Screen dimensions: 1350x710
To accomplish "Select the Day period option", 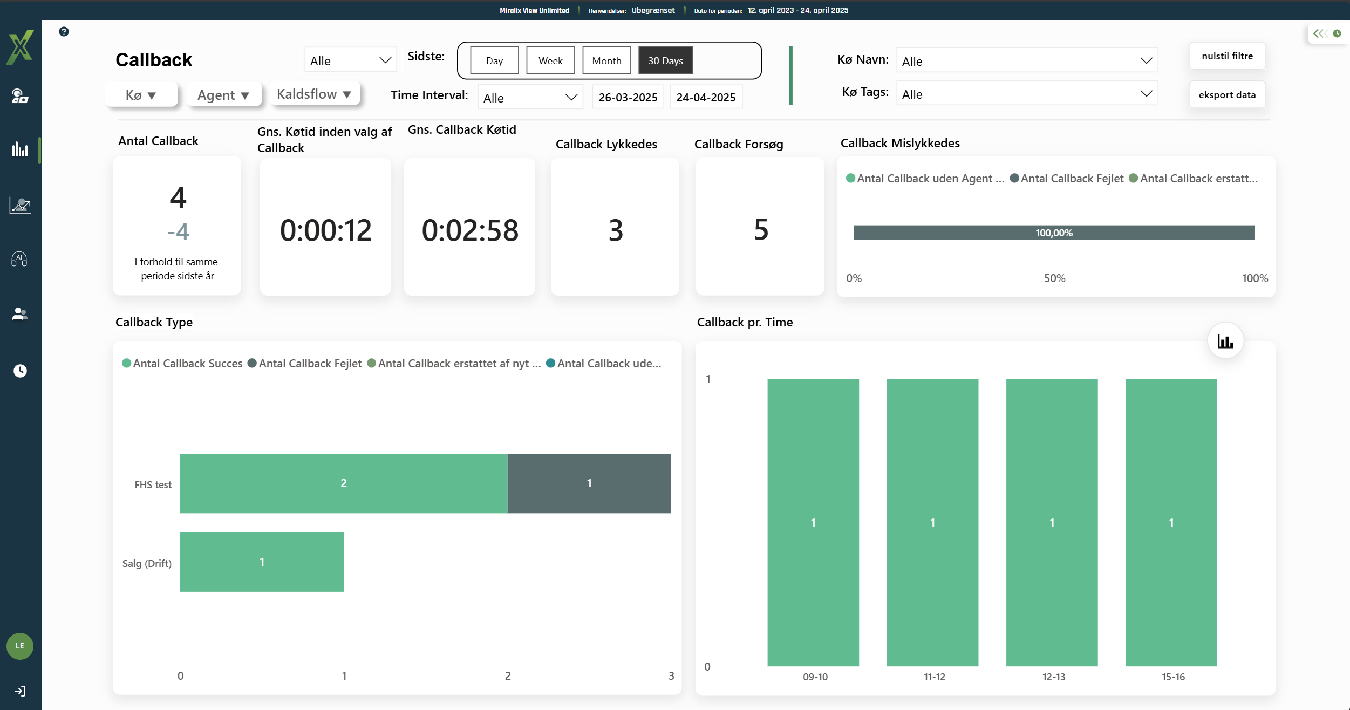I will pyautogui.click(x=494, y=60).
